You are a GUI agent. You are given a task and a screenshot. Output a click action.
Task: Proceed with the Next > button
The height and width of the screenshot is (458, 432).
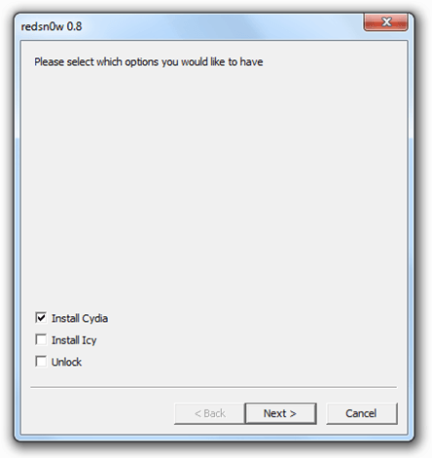tap(280, 413)
